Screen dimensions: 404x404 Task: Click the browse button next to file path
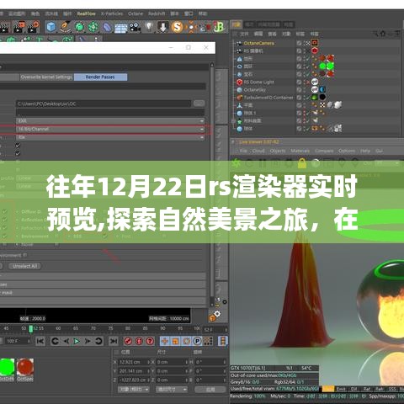click(x=199, y=104)
